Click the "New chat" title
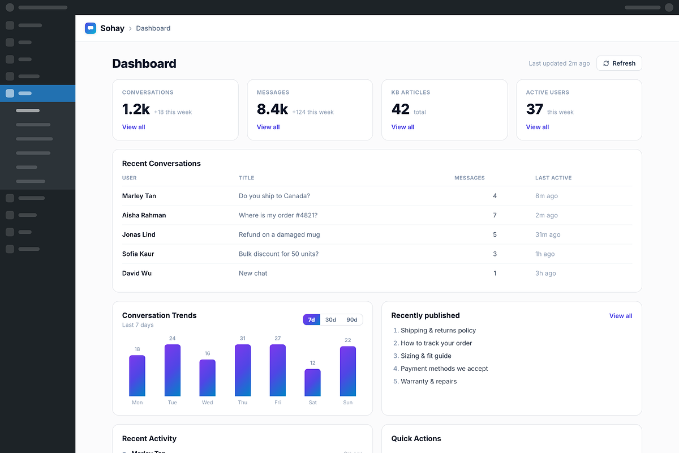 click(253, 273)
